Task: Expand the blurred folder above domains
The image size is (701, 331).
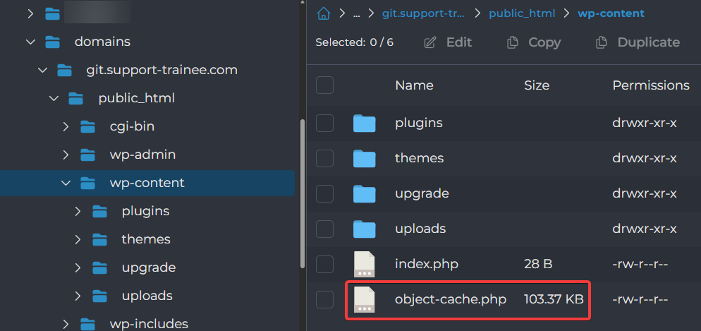Action: (x=30, y=14)
